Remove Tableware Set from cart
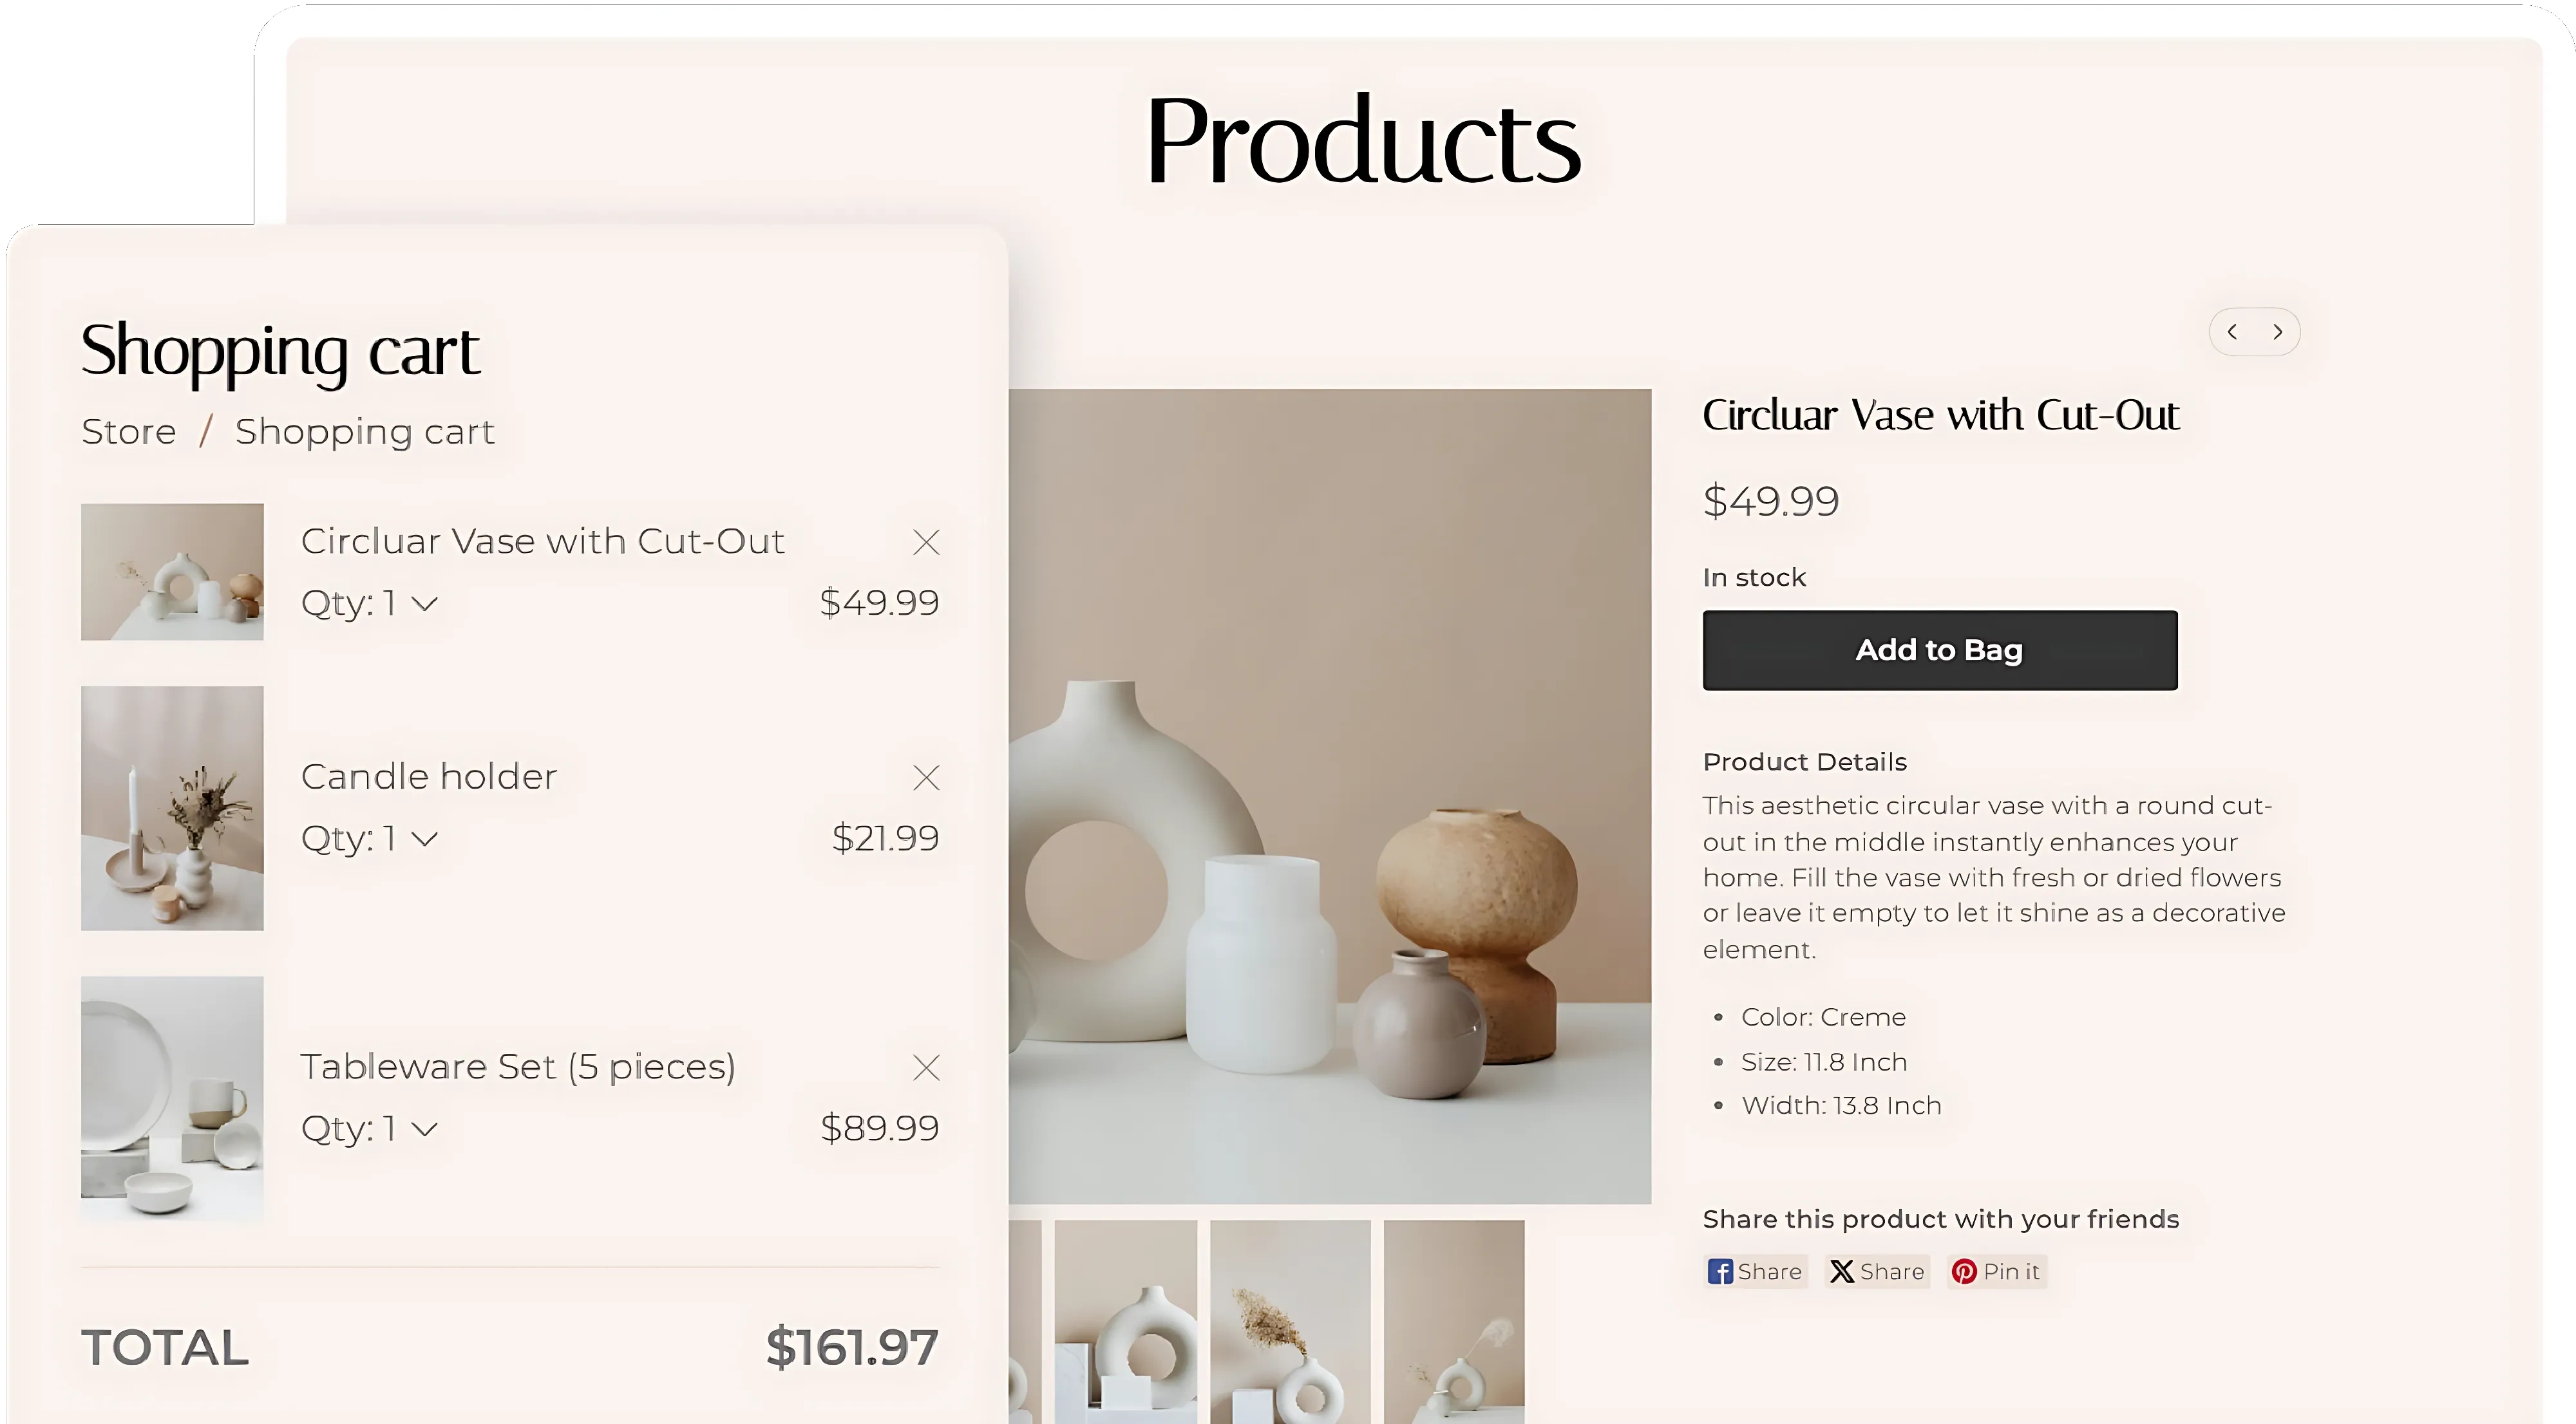This screenshot has height=1424, width=2576. pyautogui.click(x=926, y=1068)
